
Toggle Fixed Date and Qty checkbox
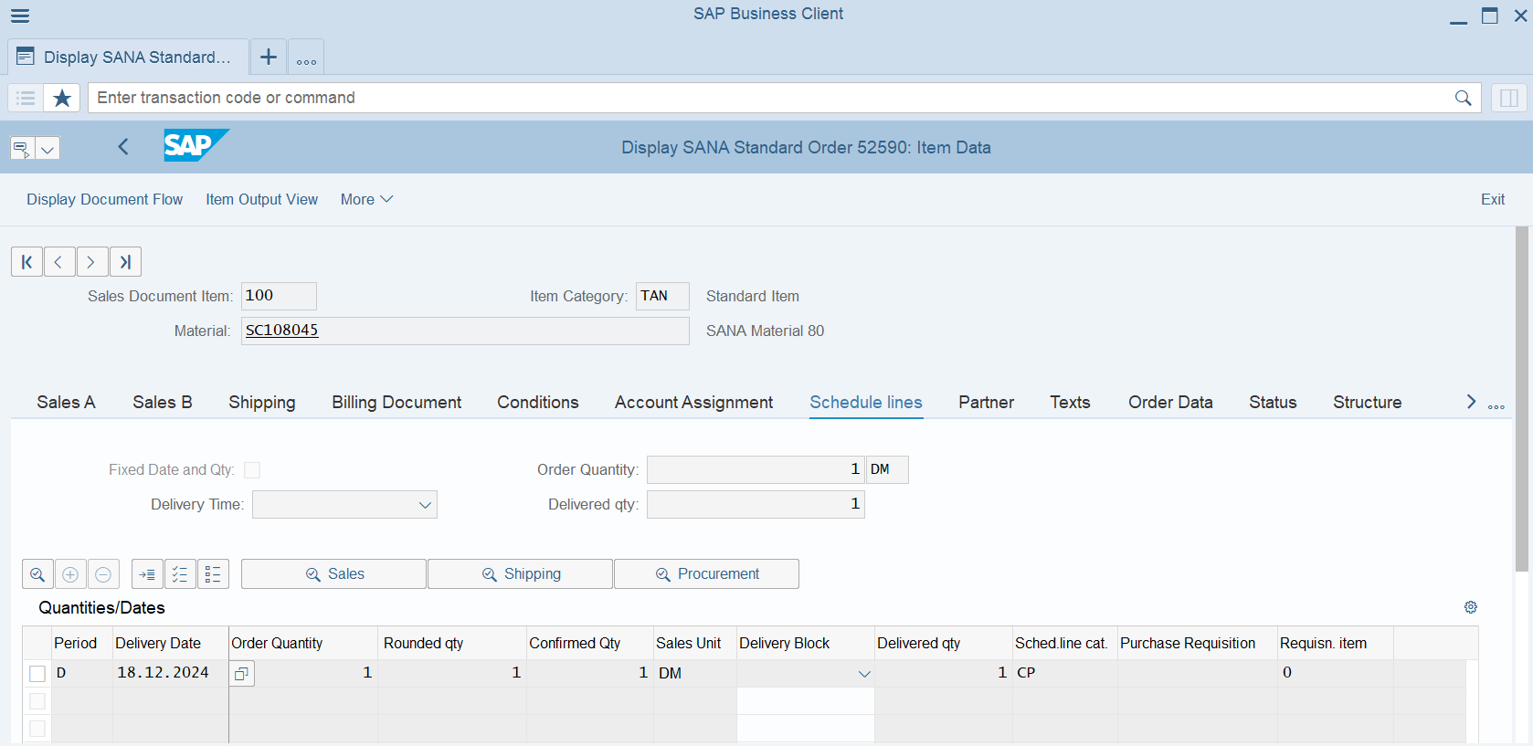252,469
